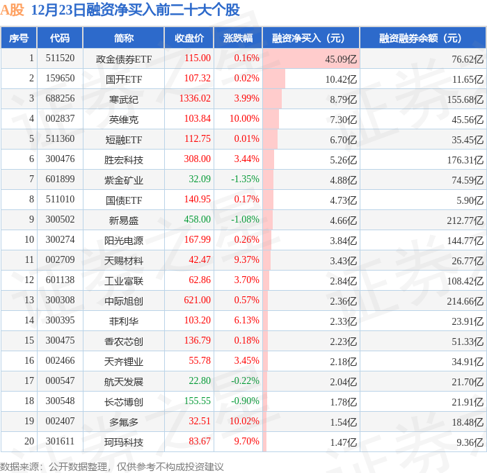487x473 pixels.
Task: Click stock code 601899
Action: click(x=60, y=179)
